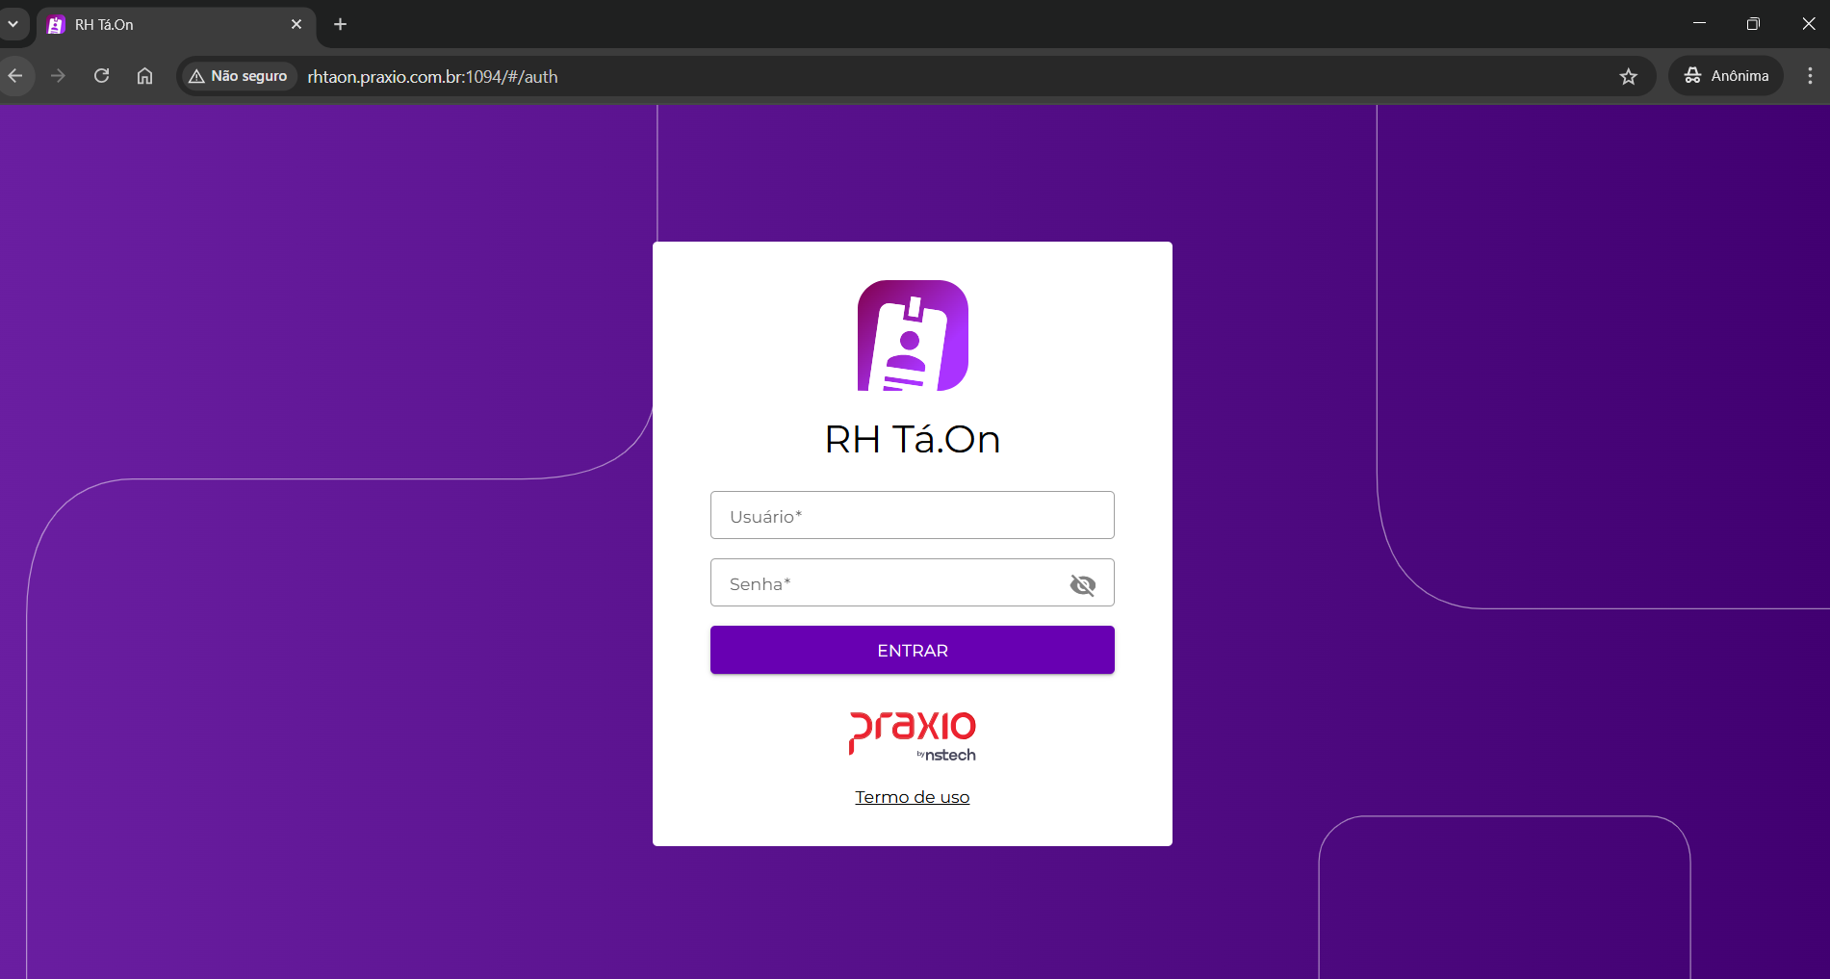Reload the page

pos(101,76)
